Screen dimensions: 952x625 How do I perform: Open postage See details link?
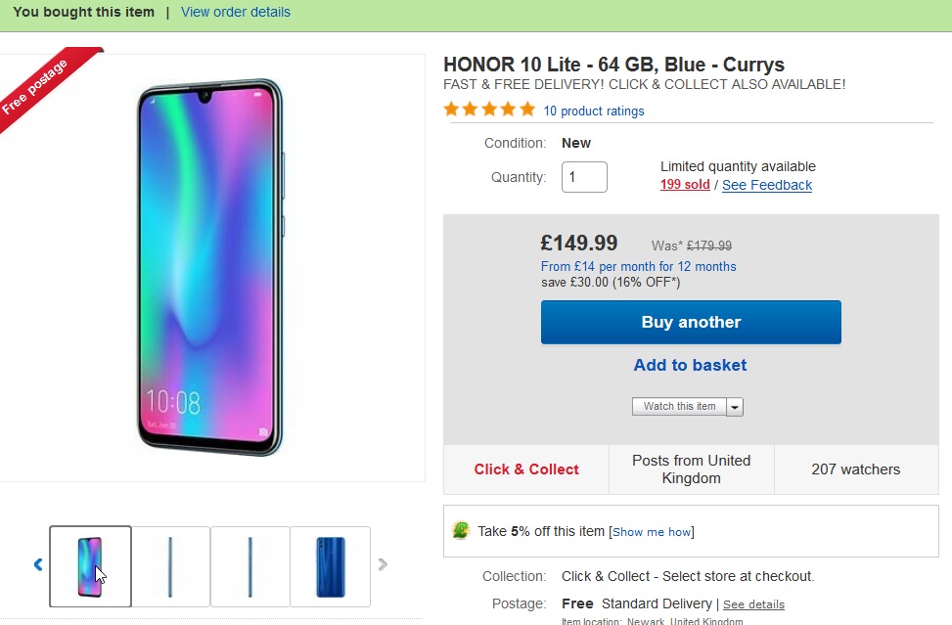point(753,604)
